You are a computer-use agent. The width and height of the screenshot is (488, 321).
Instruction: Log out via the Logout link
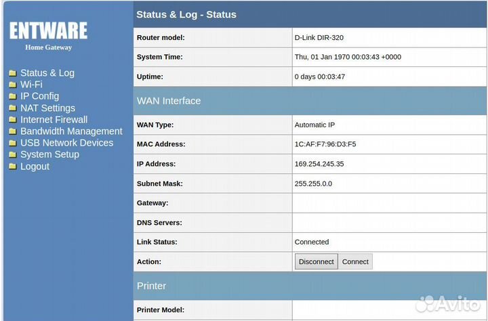tap(35, 167)
